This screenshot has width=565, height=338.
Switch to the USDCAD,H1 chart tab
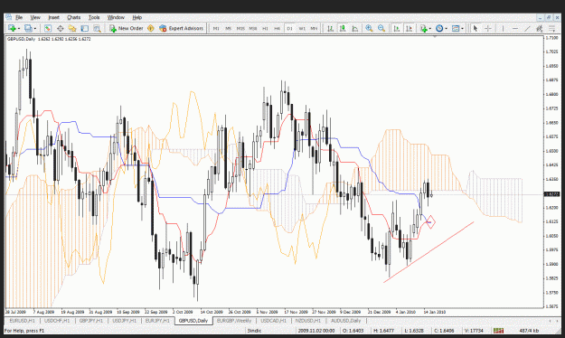273,321
